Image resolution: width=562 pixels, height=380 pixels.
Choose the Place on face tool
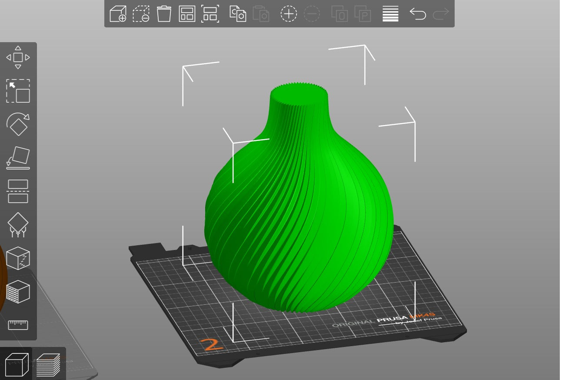tap(18, 158)
